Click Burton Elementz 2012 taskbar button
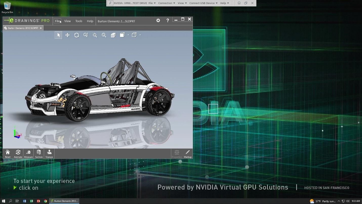 tap(64, 201)
